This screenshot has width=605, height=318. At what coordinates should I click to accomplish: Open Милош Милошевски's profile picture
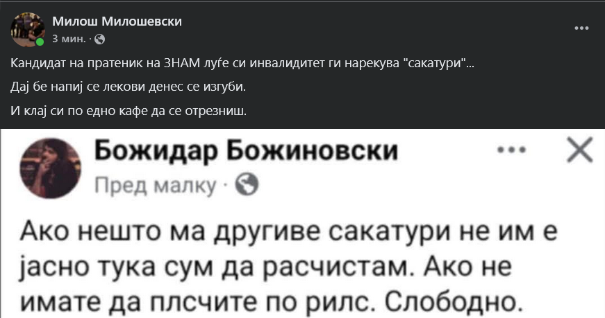tap(27, 30)
